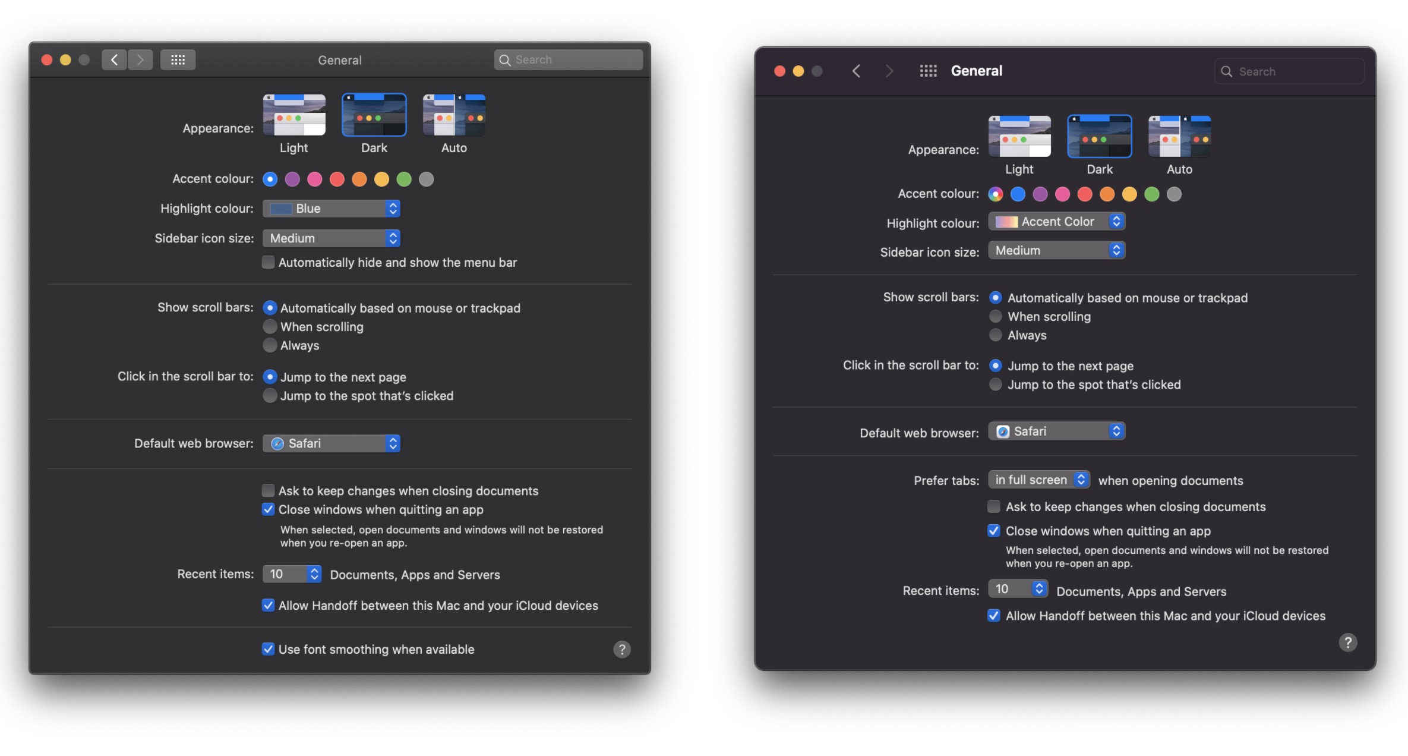Open Highlight colour Blue dropdown

[x=331, y=209]
